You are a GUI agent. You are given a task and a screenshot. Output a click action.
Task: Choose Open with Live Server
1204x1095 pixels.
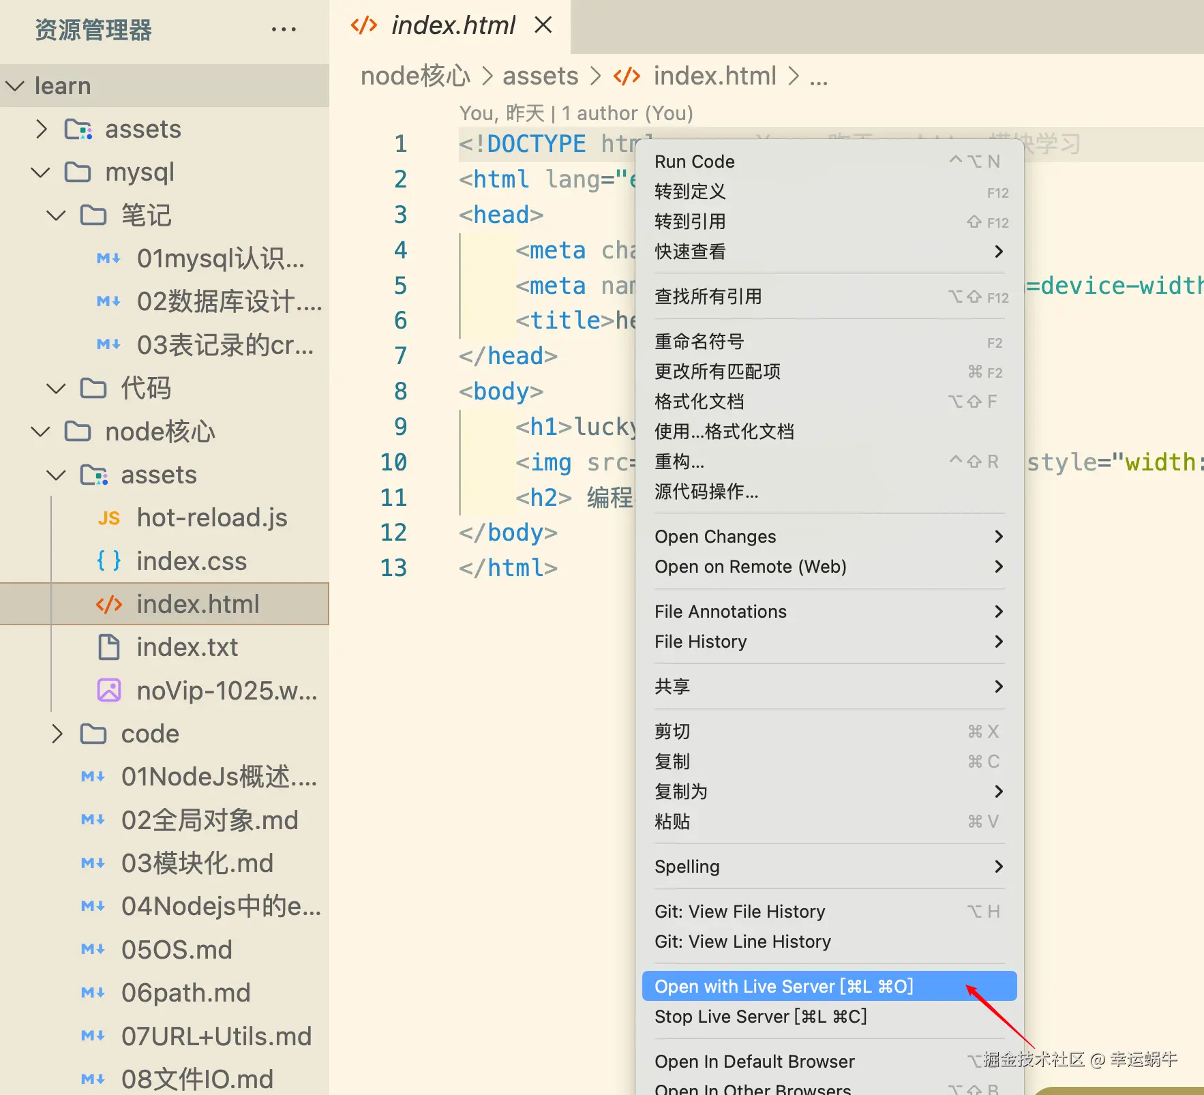(829, 987)
